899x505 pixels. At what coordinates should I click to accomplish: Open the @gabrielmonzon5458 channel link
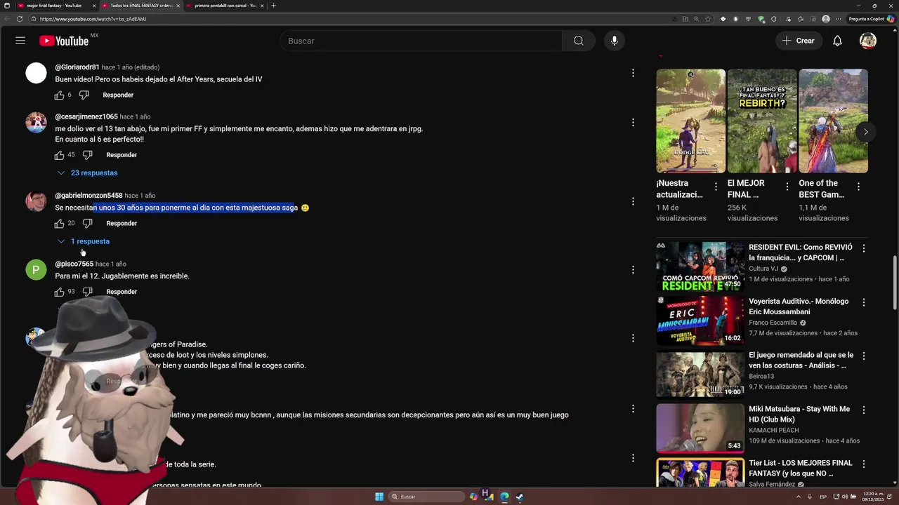tap(88, 196)
